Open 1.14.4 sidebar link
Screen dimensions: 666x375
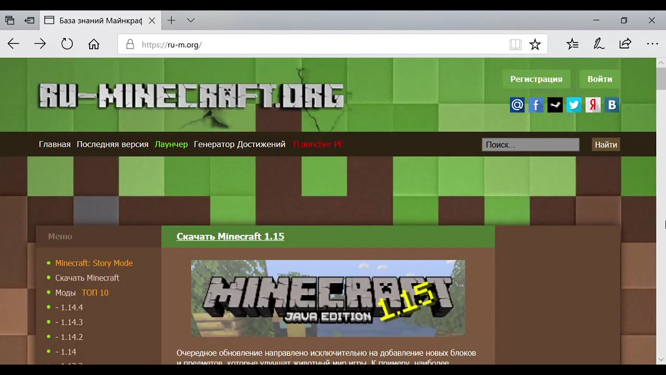[69, 307]
